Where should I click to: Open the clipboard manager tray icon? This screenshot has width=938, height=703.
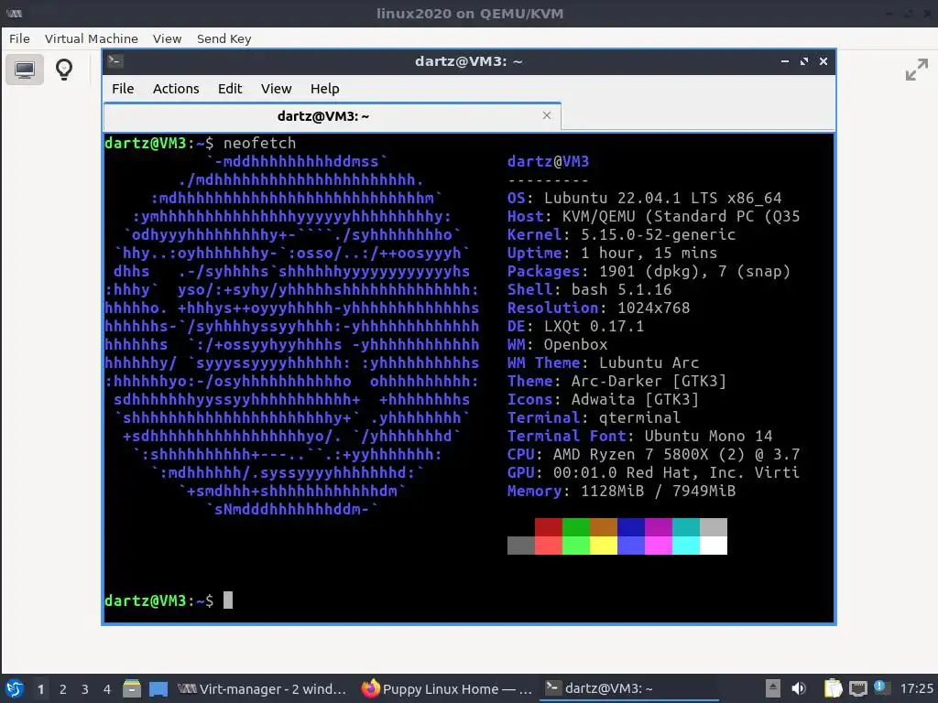833,688
